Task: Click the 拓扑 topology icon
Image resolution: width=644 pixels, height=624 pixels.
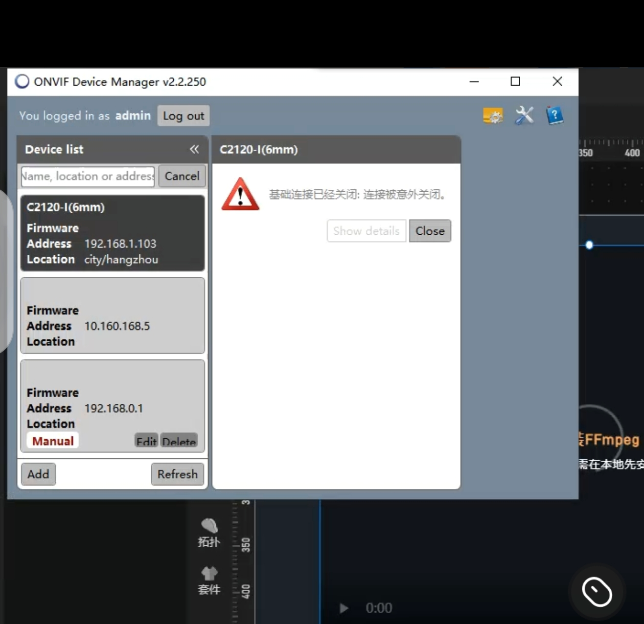Action: [209, 533]
